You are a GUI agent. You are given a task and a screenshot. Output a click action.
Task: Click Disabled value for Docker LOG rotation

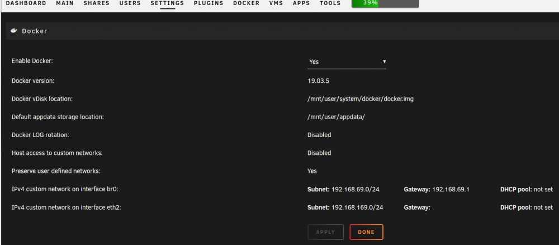coord(319,135)
